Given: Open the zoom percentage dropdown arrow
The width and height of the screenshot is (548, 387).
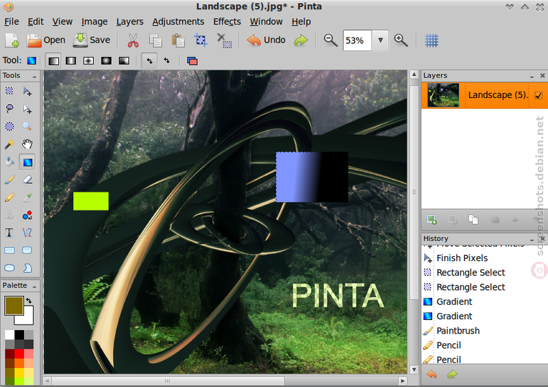Looking at the screenshot, I should (381, 40).
